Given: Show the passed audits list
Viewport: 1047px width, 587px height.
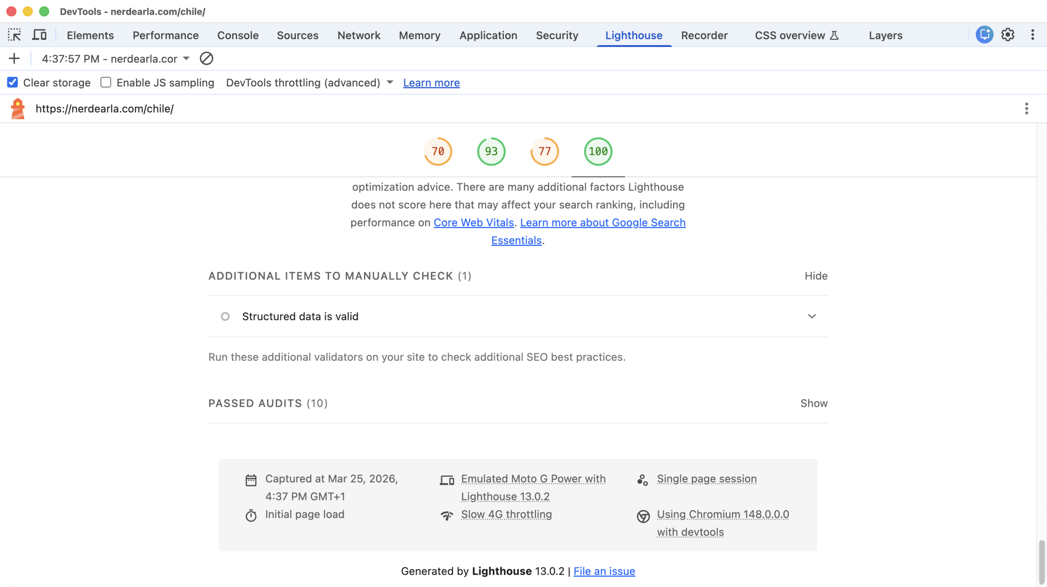Looking at the screenshot, I should pos(813,403).
